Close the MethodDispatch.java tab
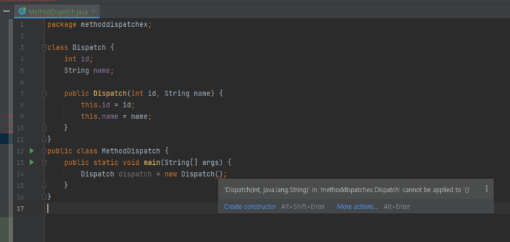Screen dimensions: 510x242 (93, 11)
